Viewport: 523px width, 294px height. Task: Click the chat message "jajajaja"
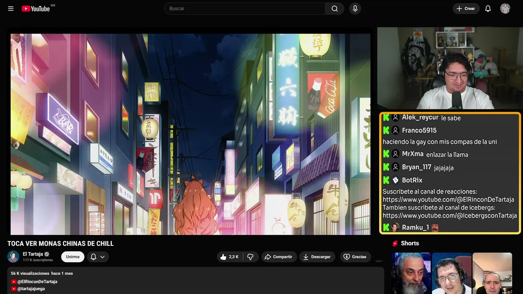coord(444,168)
